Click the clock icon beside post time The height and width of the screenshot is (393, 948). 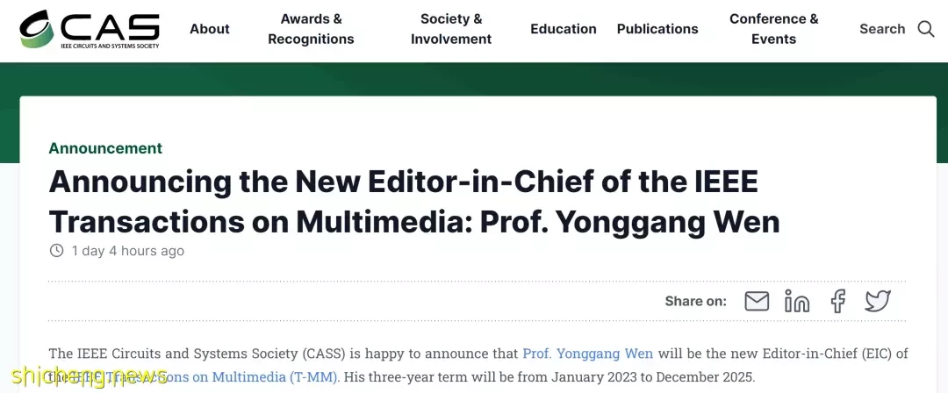pyautogui.click(x=56, y=250)
